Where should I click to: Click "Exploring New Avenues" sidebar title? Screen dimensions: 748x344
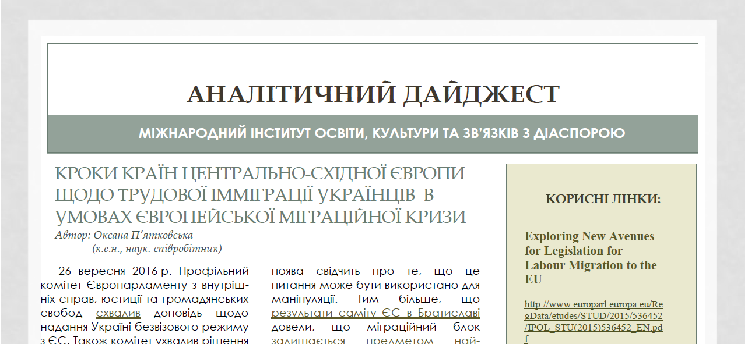click(x=589, y=236)
